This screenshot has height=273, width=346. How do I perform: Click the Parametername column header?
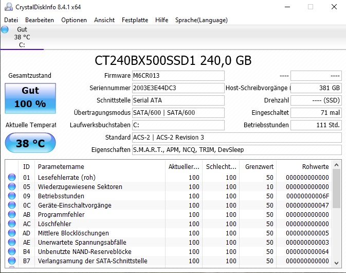[100, 167]
